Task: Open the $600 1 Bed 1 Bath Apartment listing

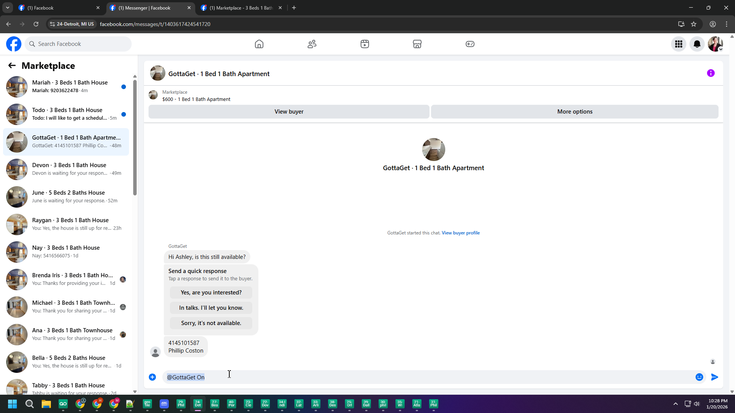Action: pyautogui.click(x=196, y=99)
